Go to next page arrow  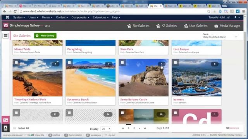click(139, 128)
